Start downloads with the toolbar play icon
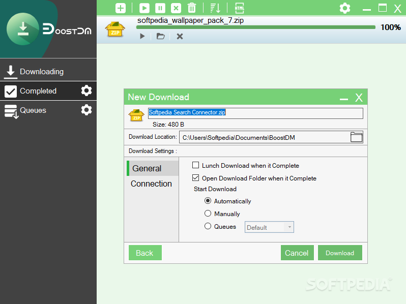 click(144, 8)
